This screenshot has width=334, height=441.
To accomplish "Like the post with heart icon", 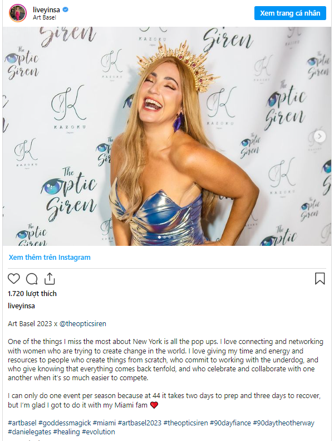I will (x=13, y=279).
